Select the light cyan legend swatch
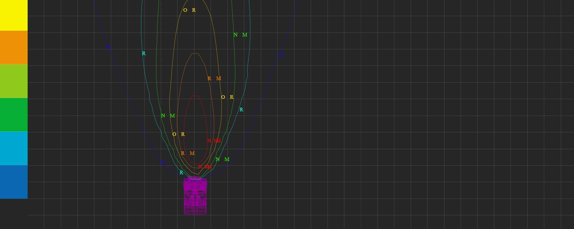 coord(14,148)
